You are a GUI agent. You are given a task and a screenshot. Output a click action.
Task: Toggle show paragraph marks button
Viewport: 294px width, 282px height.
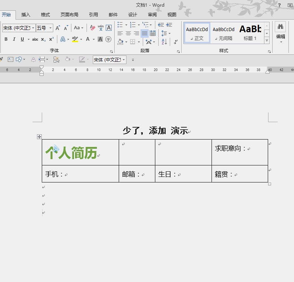(176, 42)
